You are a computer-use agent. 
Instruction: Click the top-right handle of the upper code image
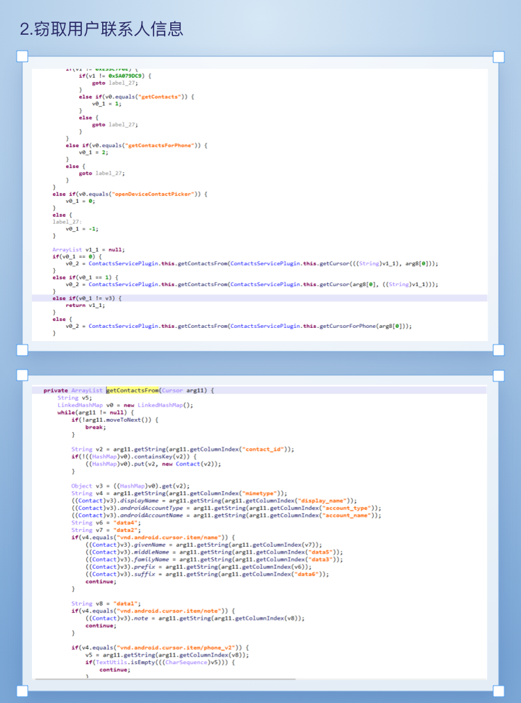coord(499,56)
